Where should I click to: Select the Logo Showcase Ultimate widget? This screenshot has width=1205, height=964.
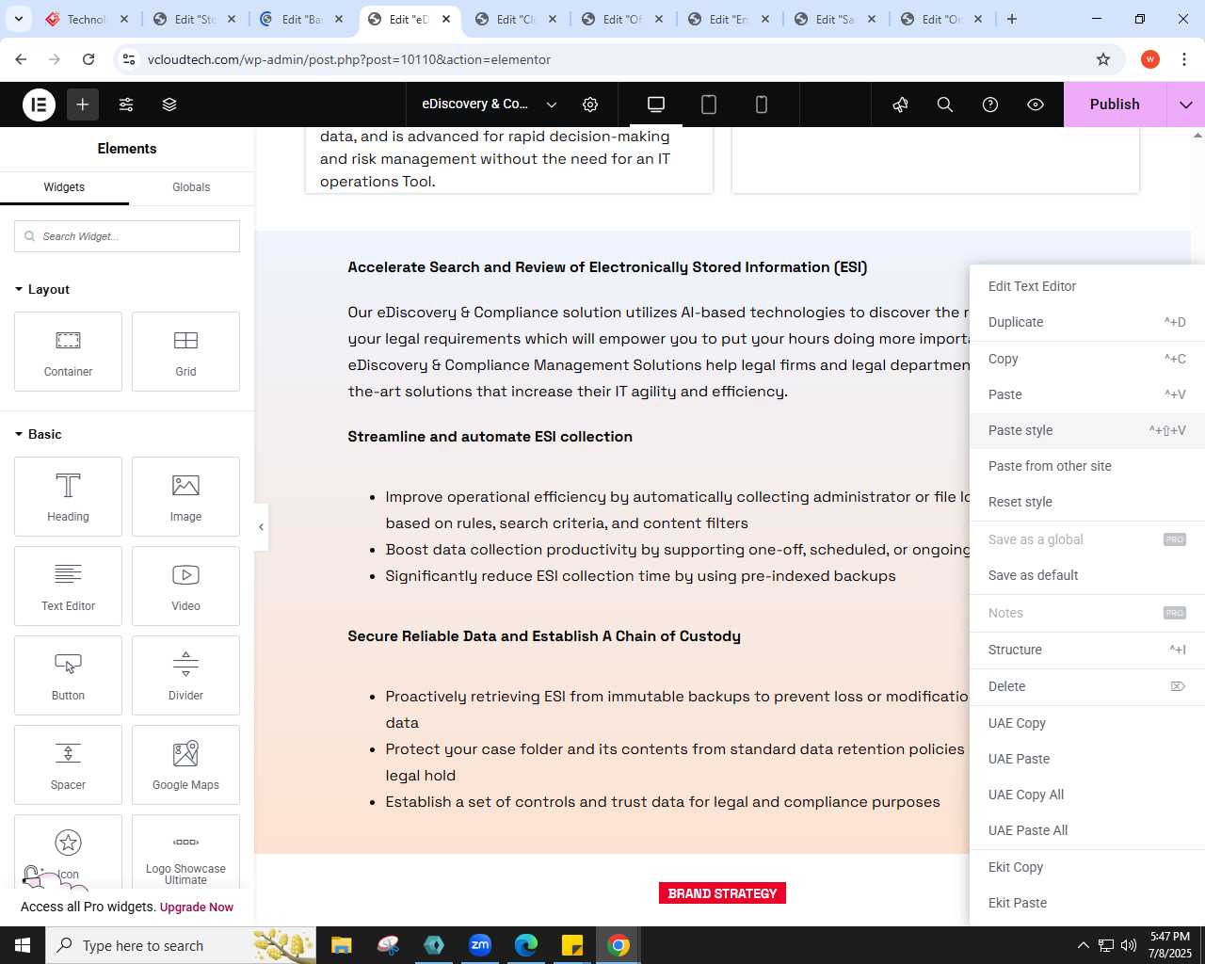(185, 852)
